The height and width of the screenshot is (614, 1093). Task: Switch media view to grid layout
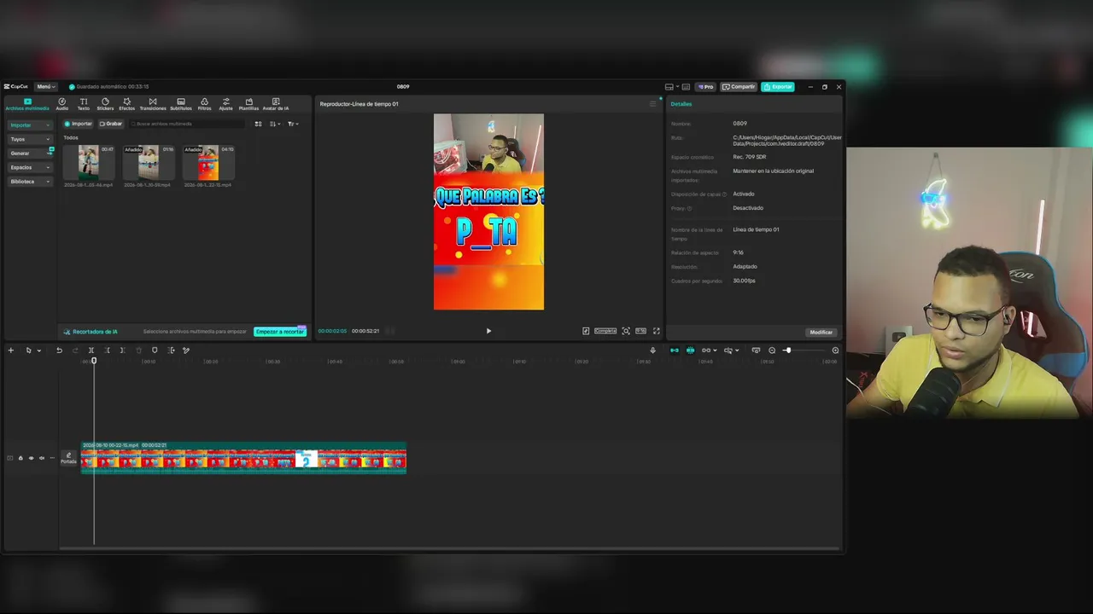pos(259,124)
